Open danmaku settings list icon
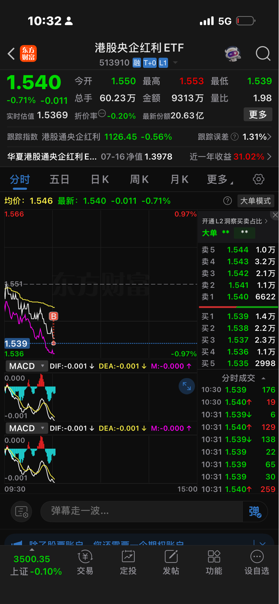The width and height of the screenshot is (279, 604). click(x=21, y=511)
